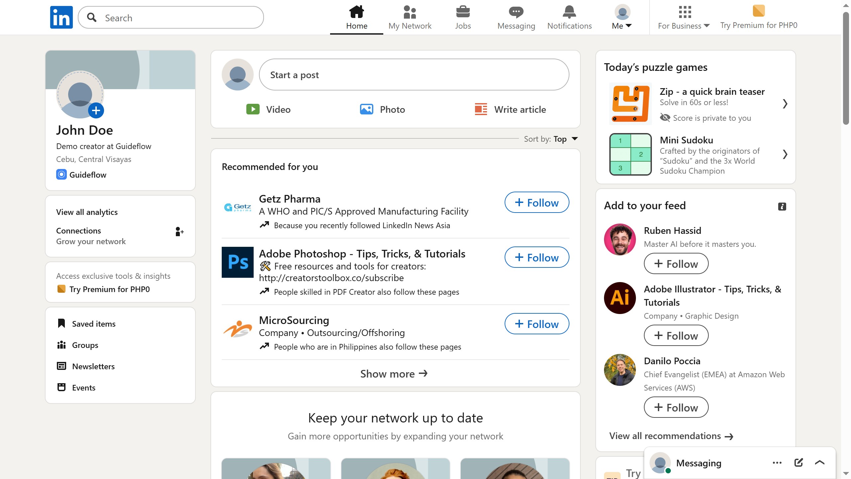Screen dimensions: 851x479
Task: Open Messaging from the top navigation
Action: (516, 17)
